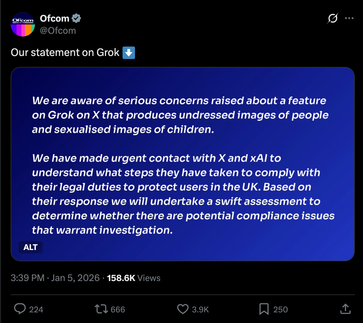Image resolution: width=363 pixels, height=323 pixels.
Task: Click the down-arrow emoji in the post text
Action: 128,53
